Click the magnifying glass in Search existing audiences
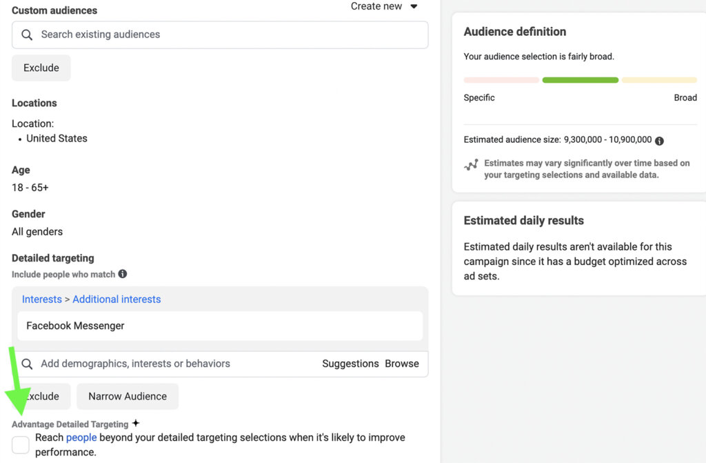The width and height of the screenshot is (706, 463). (x=26, y=35)
